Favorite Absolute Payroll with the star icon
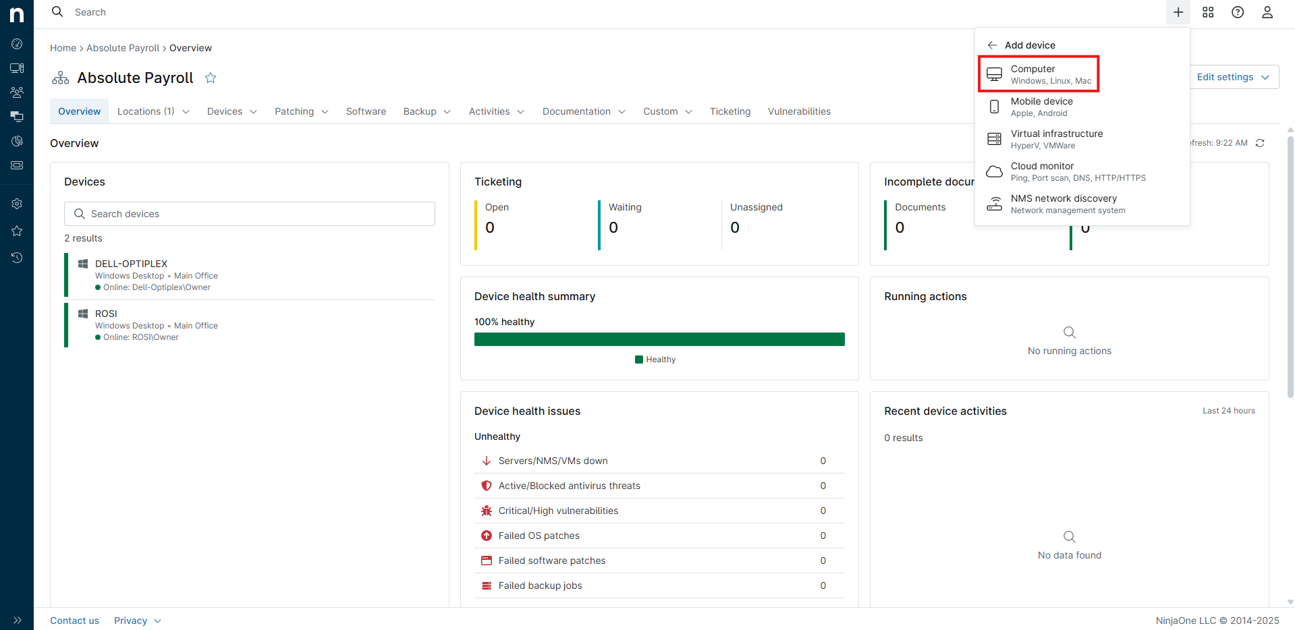 point(211,78)
